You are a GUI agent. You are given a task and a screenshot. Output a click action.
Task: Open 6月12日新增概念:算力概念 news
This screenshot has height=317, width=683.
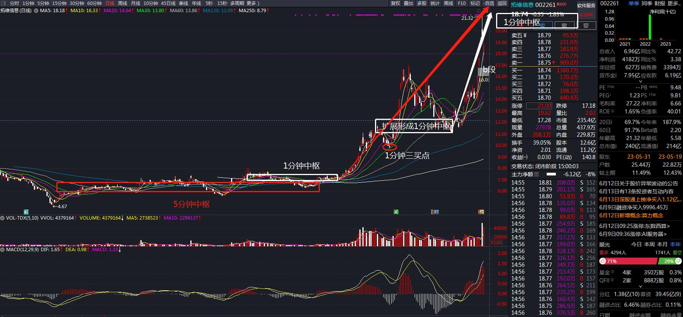631,215
